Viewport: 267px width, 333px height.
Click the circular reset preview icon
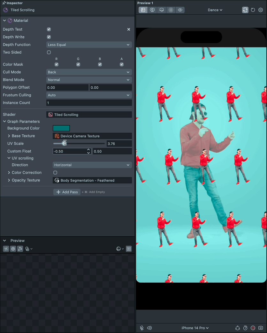(253, 10)
